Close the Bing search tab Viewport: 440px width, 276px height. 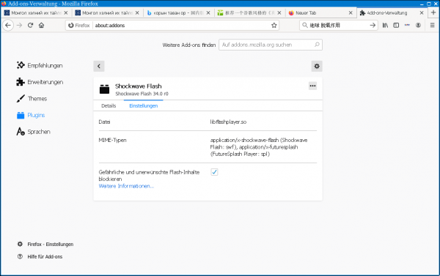click(x=208, y=13)
